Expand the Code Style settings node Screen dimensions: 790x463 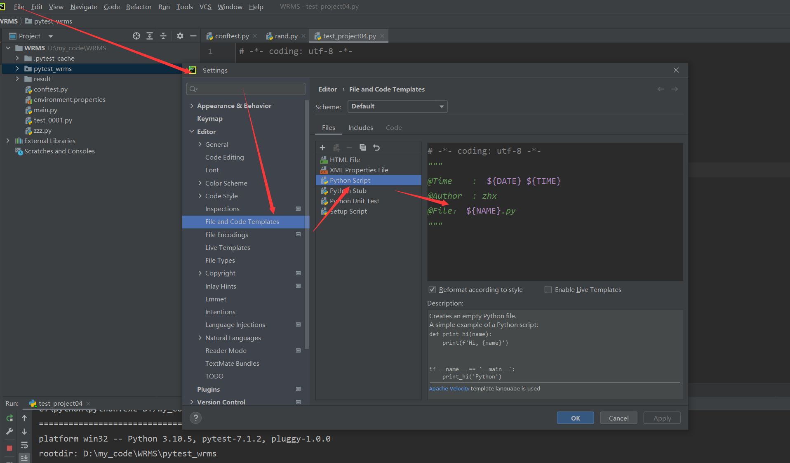(200, 196)
